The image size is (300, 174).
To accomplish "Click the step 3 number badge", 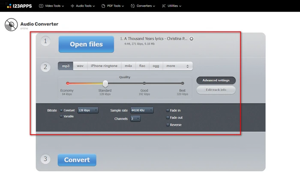I will pos(46,159).
